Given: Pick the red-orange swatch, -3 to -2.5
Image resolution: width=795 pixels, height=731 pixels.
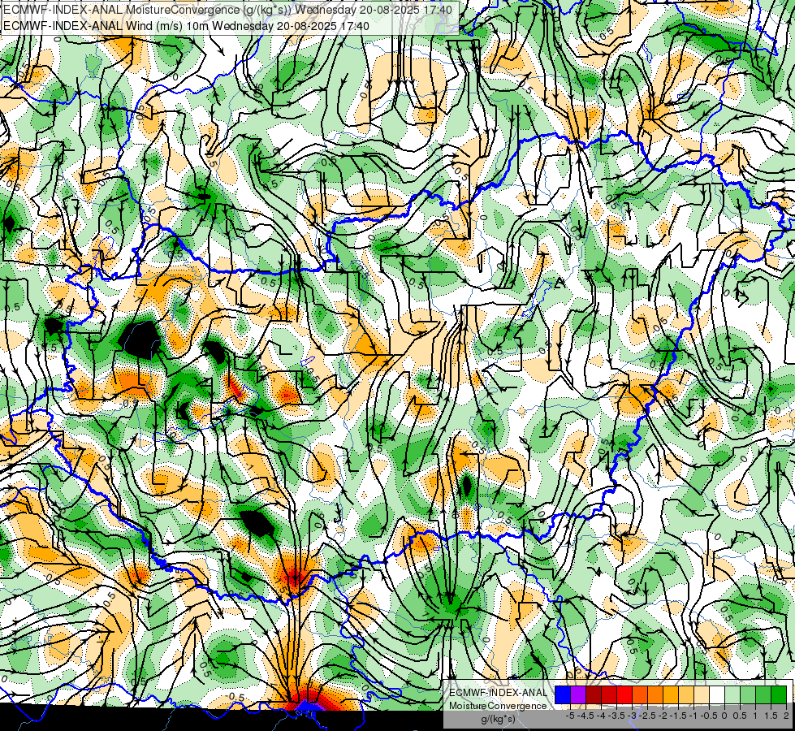Looking at the screenshot, I should [x=640, y=694].
